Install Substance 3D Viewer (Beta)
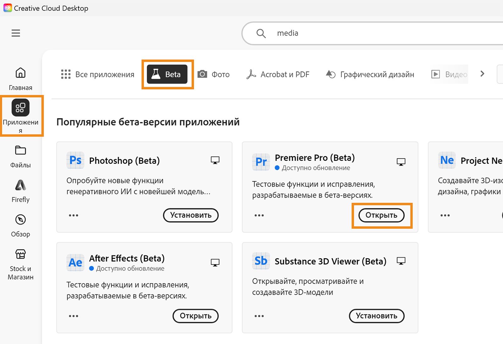503x344 pixels. pyautogui.click(x=377, y=316)
